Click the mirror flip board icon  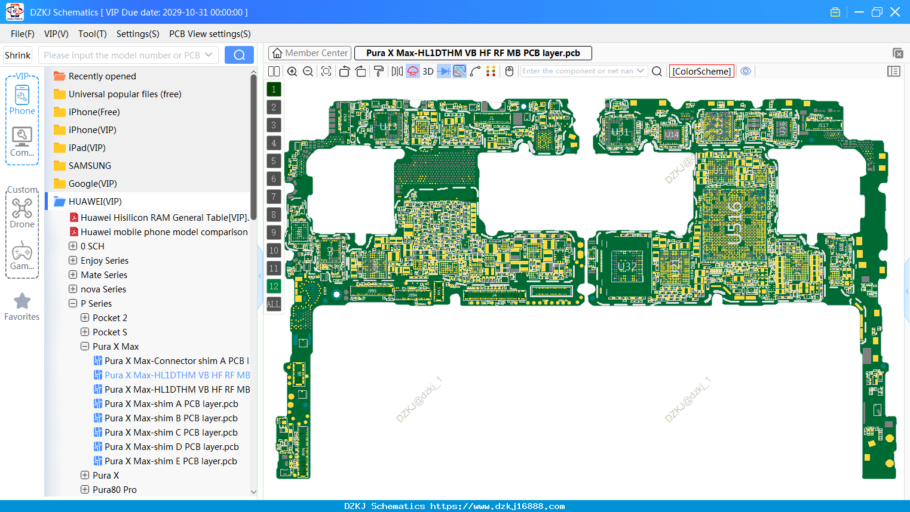click(x=397, y=71)
